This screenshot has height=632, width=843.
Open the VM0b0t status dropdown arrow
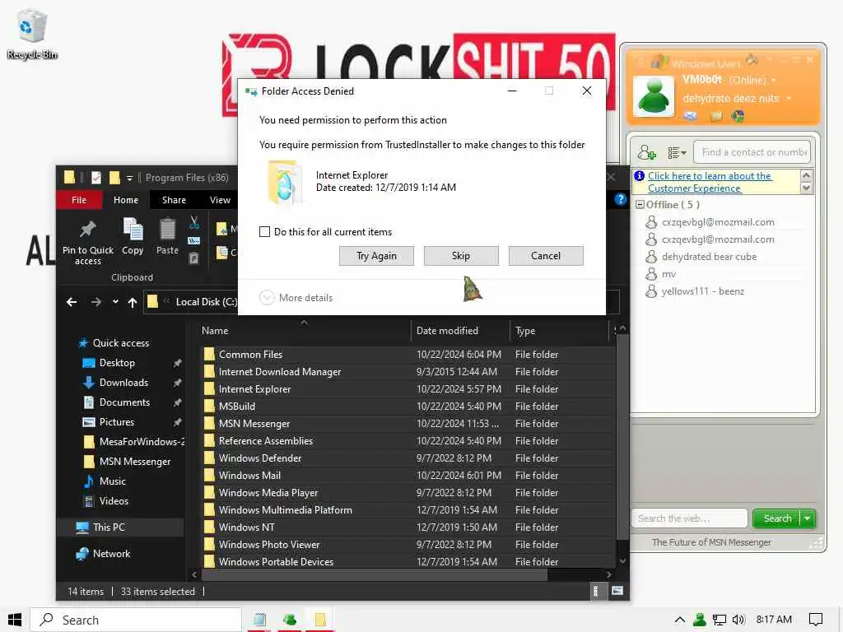[x=774, y=80]
